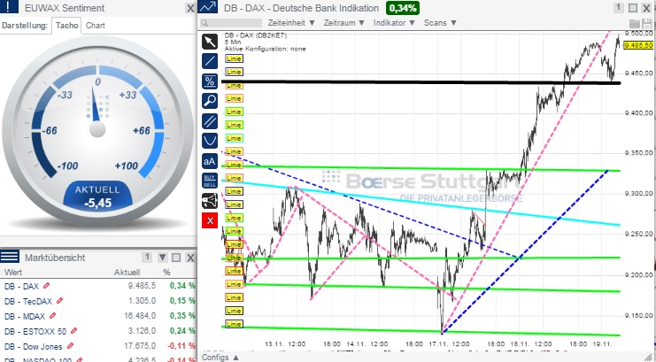Open the DB - ESTOXX 50 row

[x=98, y=331]
